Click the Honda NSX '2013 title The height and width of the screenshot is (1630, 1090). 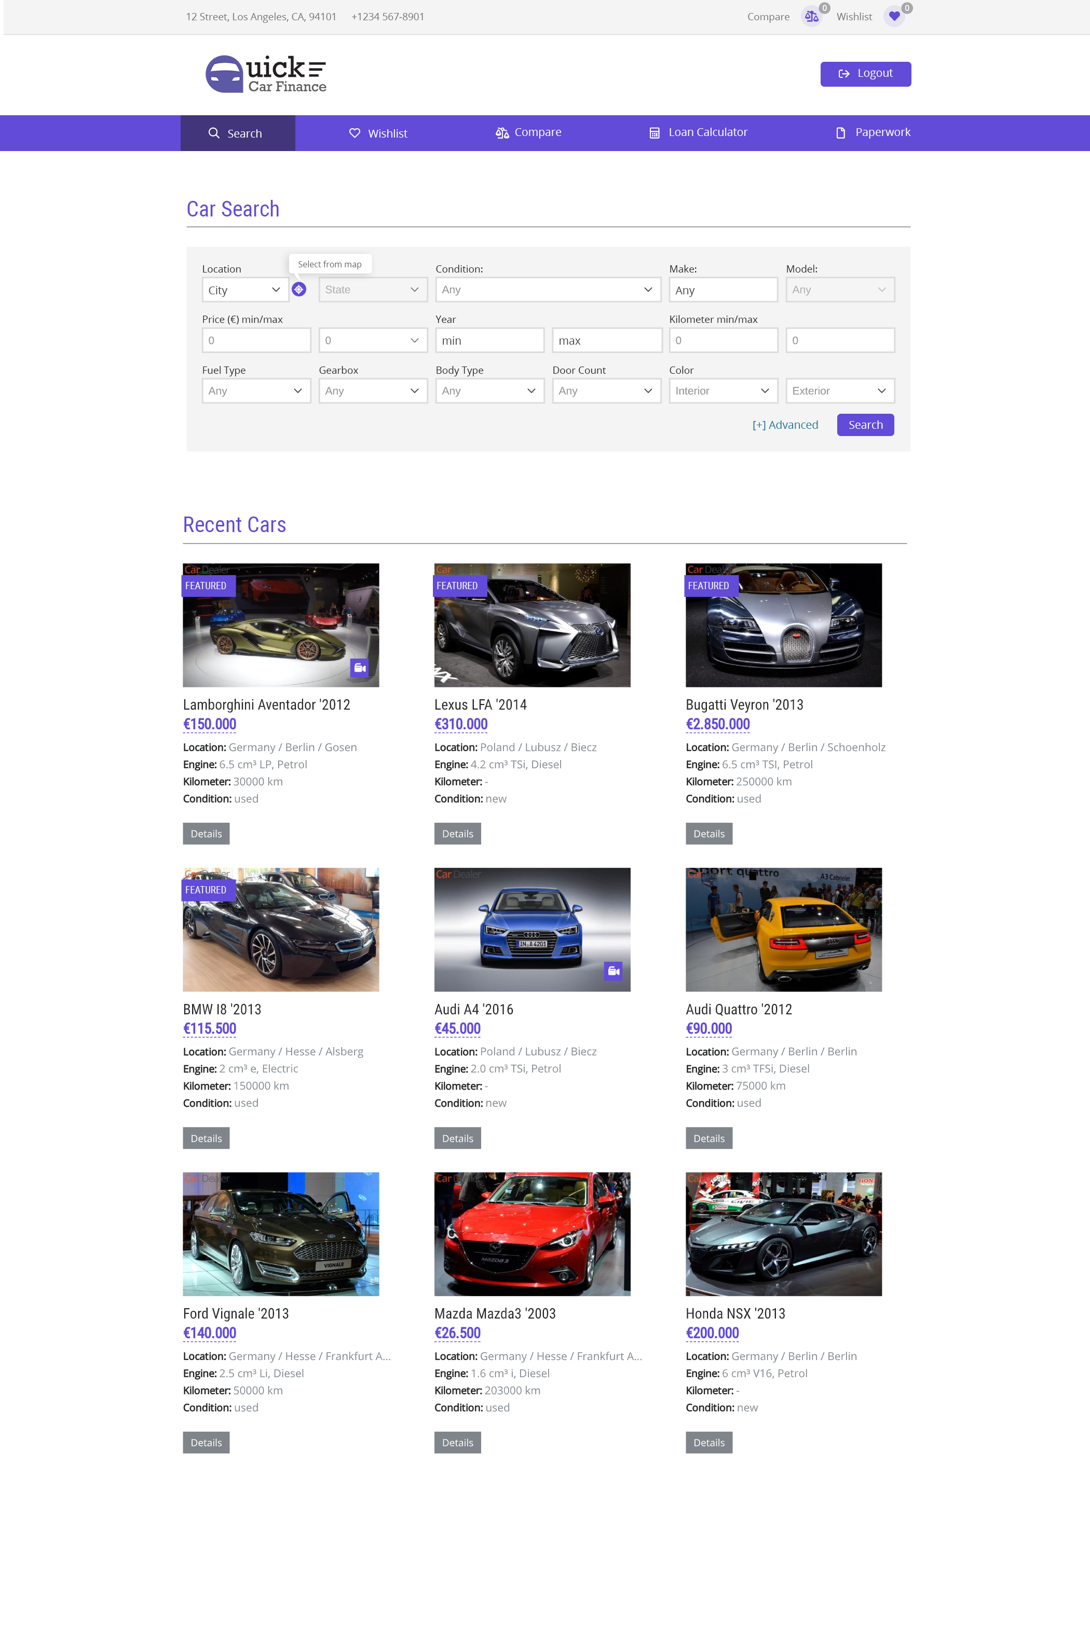(735, 1314)
